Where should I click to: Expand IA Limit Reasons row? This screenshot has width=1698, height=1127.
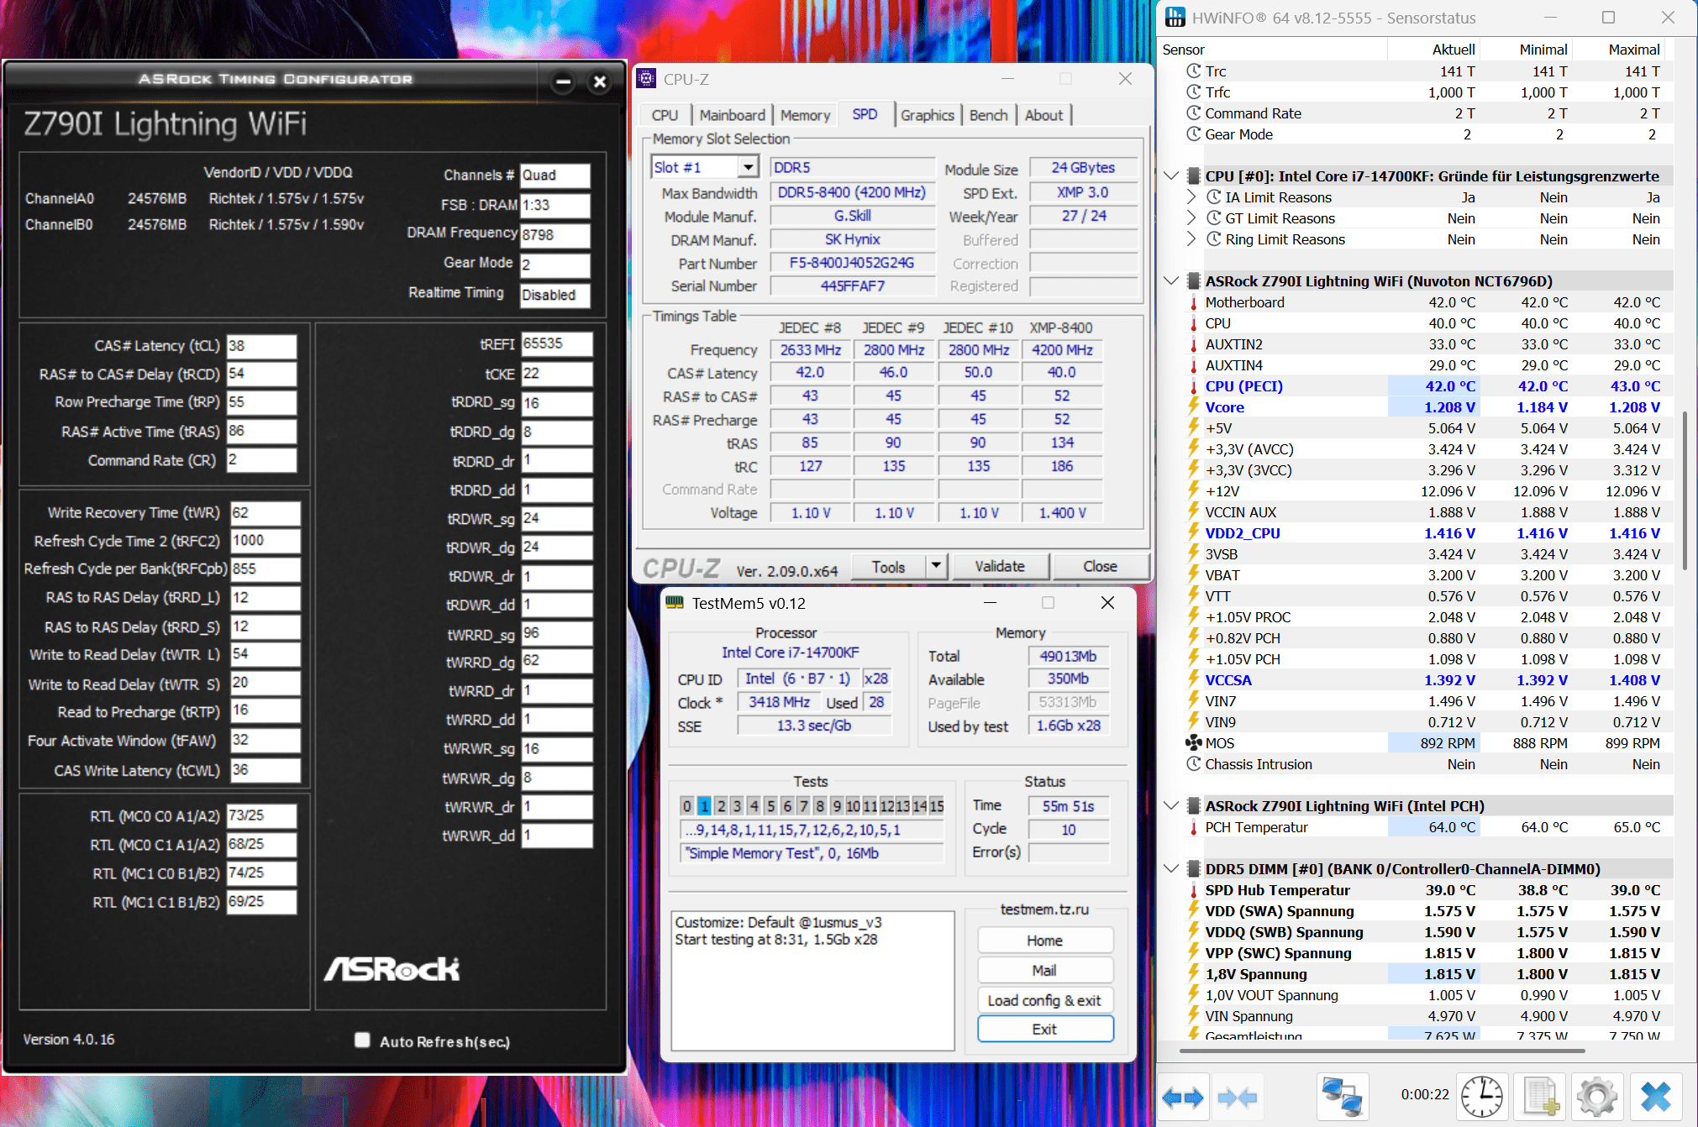(x=1191, y=197)
